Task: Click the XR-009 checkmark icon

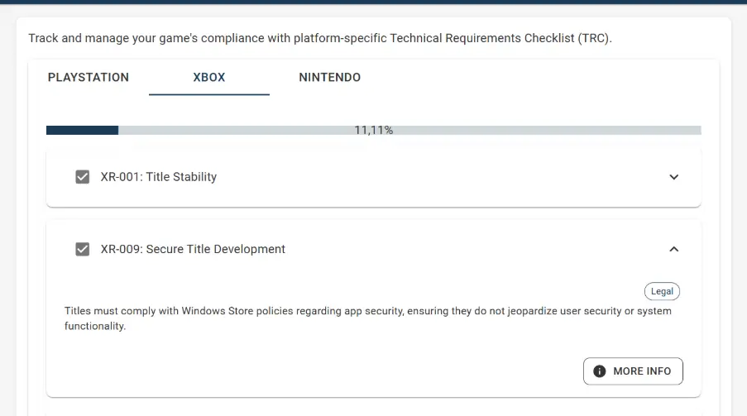Action: tap(83, 249)
